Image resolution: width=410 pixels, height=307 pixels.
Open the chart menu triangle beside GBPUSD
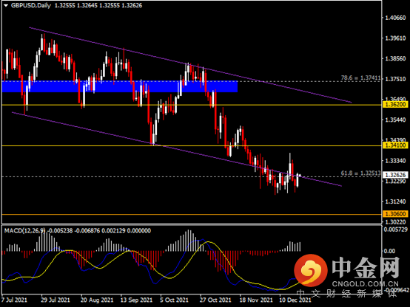(x=6, y=5)
